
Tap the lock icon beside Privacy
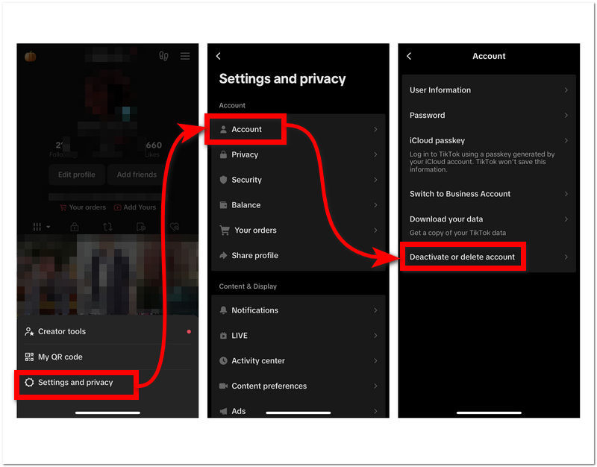tap(223, 154)
